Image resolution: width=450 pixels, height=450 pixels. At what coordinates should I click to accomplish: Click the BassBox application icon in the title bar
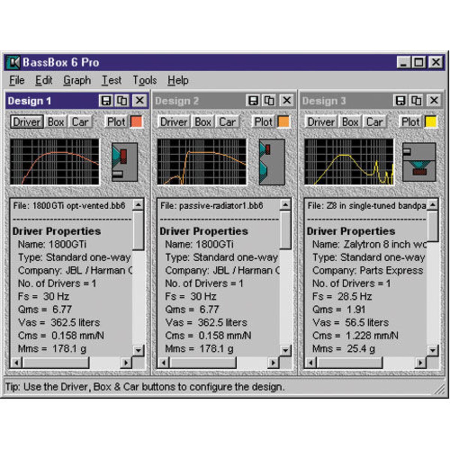[x=13, y=62]
